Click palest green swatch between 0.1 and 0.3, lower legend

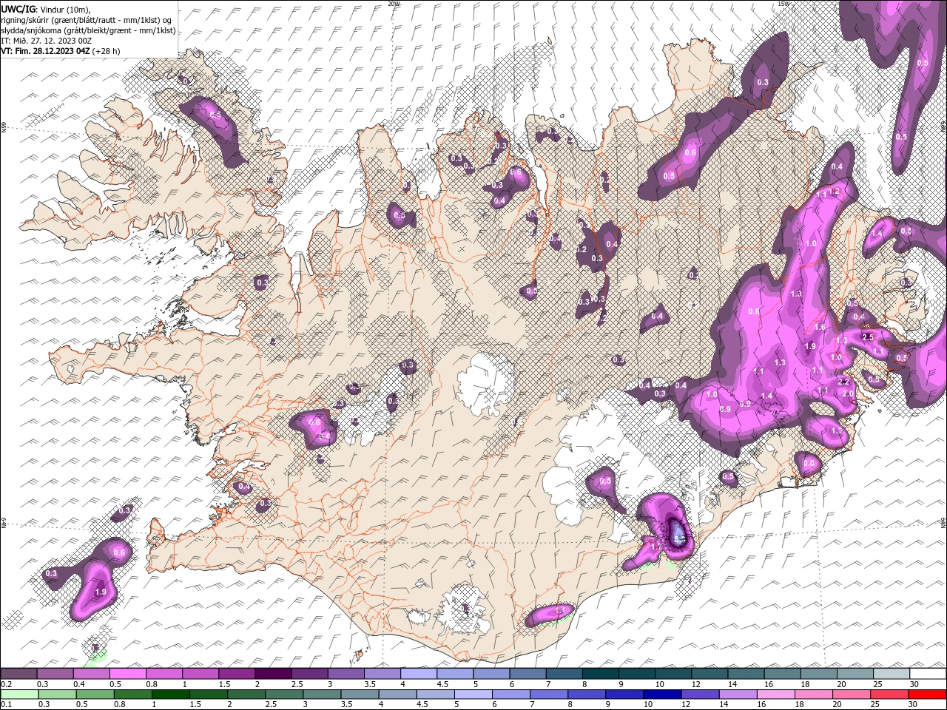pos(20,694)
